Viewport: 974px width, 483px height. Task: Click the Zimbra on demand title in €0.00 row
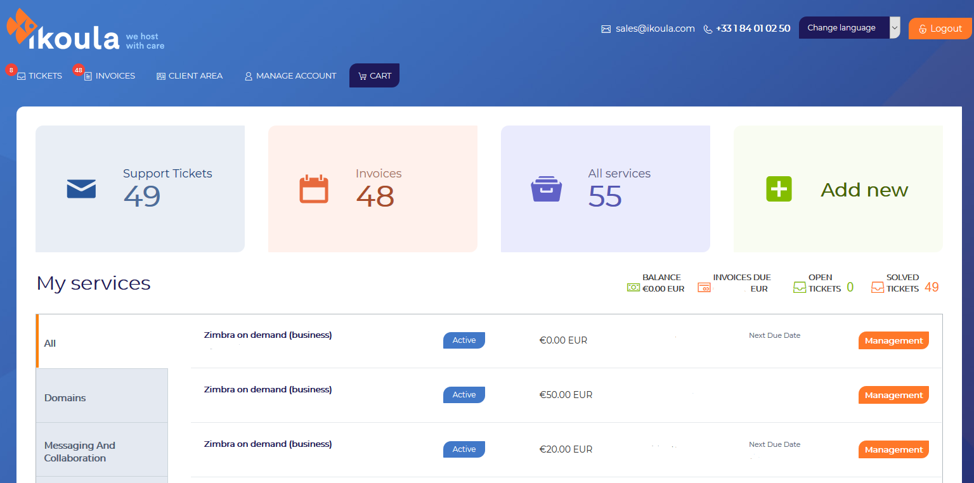coord(268,335)
